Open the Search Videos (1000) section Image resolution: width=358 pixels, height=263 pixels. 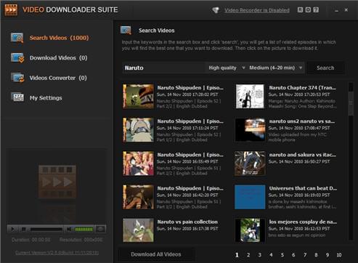pyautogui.click(x=59, y=38)
